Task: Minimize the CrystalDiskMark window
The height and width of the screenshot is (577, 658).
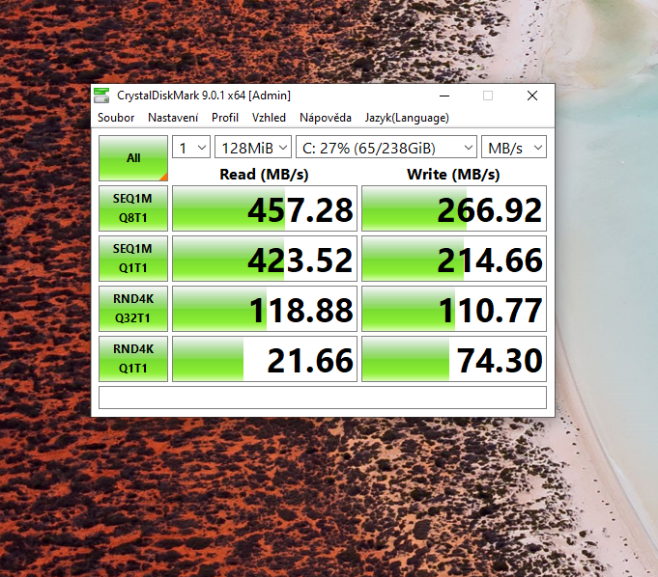Action: tap(444, 96)
